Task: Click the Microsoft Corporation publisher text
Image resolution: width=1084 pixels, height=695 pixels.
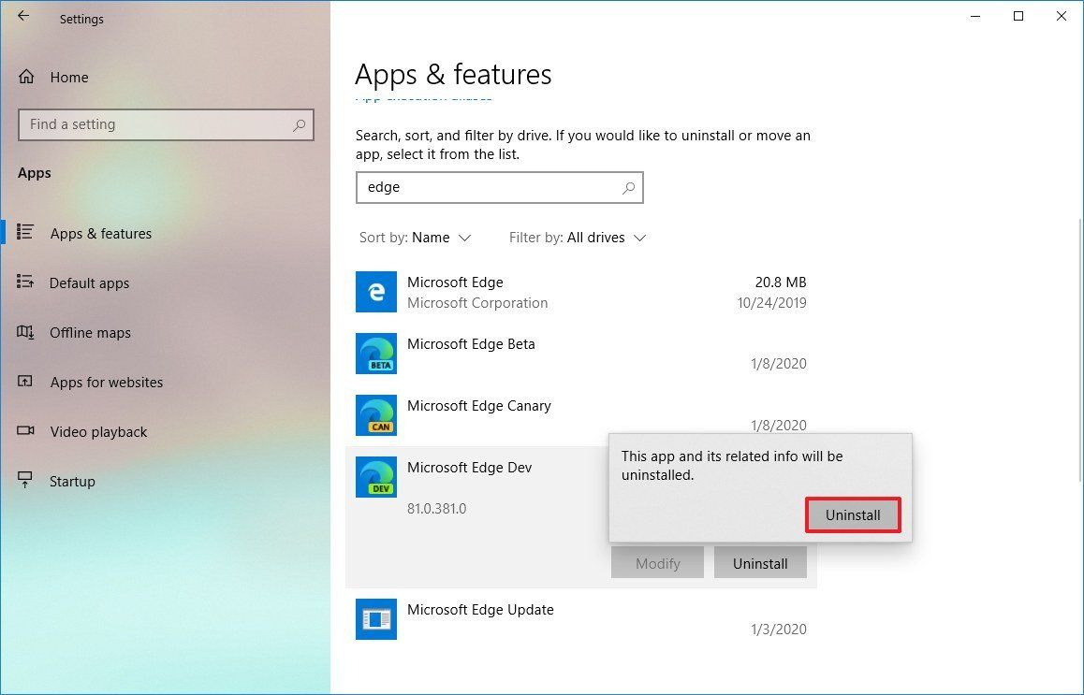Action: pos(477,302)
